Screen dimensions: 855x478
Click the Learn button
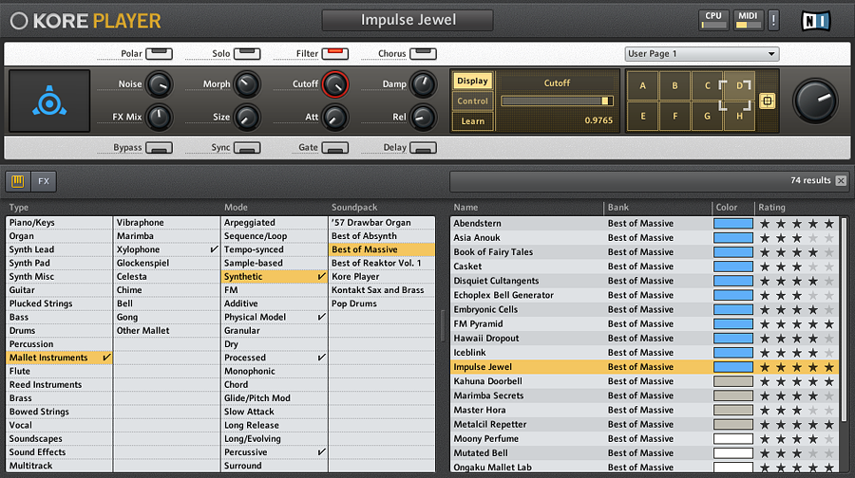[x=472, y=120]
